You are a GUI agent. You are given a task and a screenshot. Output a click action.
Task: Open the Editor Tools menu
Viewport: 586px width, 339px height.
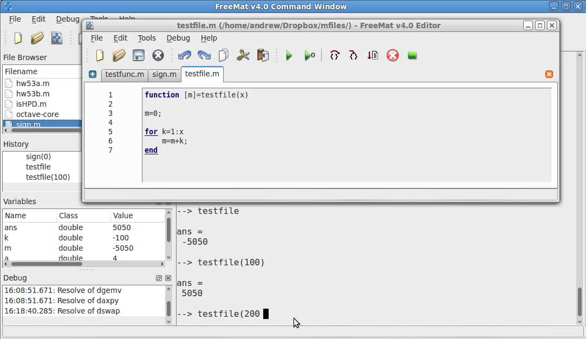pyautogui.click(x=146, y=38)
